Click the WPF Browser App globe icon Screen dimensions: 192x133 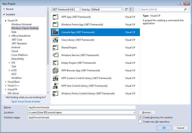coord(55,70)
